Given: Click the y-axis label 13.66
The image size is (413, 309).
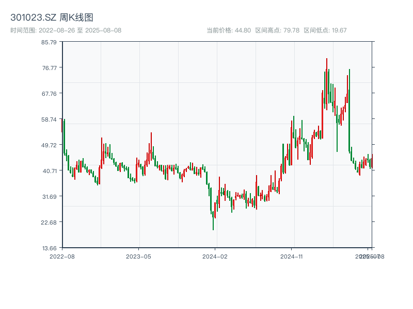Looking at the screenshot, I should [x=50, y=248].
